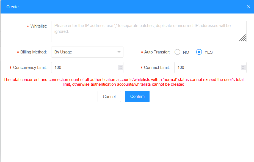Decrease Connect Limit with down arrow
The image size is (254, 162).
(243, 69)
